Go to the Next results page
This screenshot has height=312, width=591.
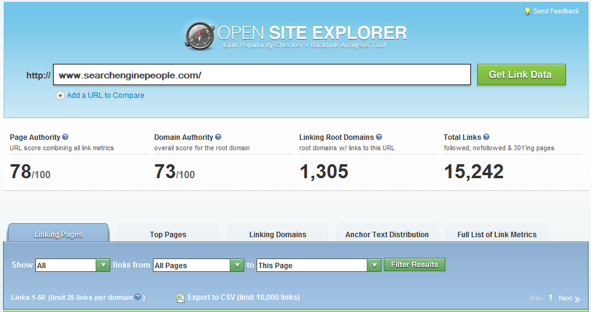pos(568,298)
